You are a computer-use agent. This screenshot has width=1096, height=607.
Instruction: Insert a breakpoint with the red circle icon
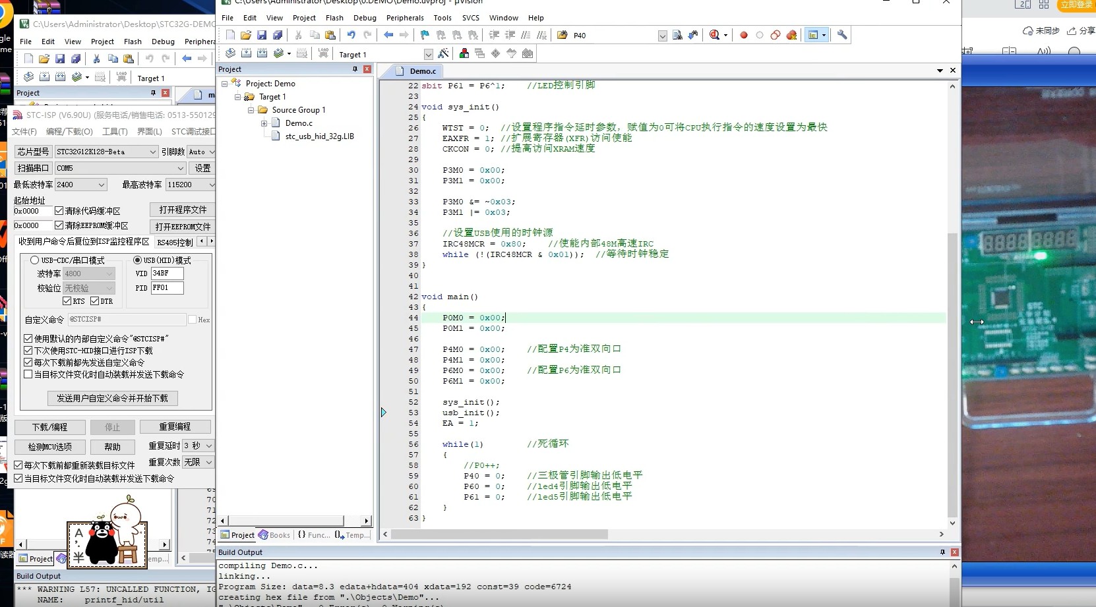744,35
